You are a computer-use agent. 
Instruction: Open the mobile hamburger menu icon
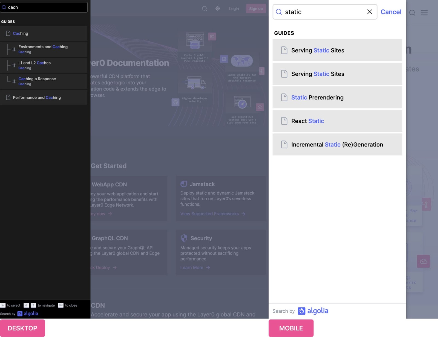tap(424, 13)
